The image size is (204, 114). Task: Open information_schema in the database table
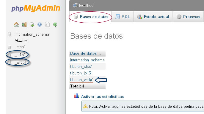87,60
